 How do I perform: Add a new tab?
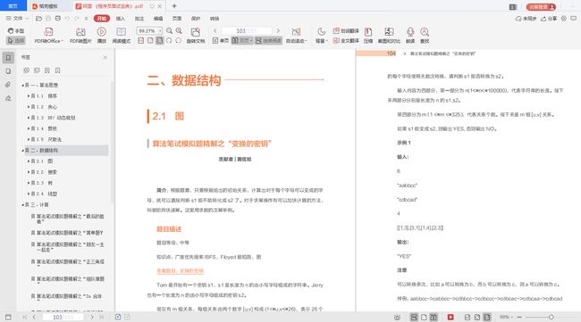(x=174, y=6)
